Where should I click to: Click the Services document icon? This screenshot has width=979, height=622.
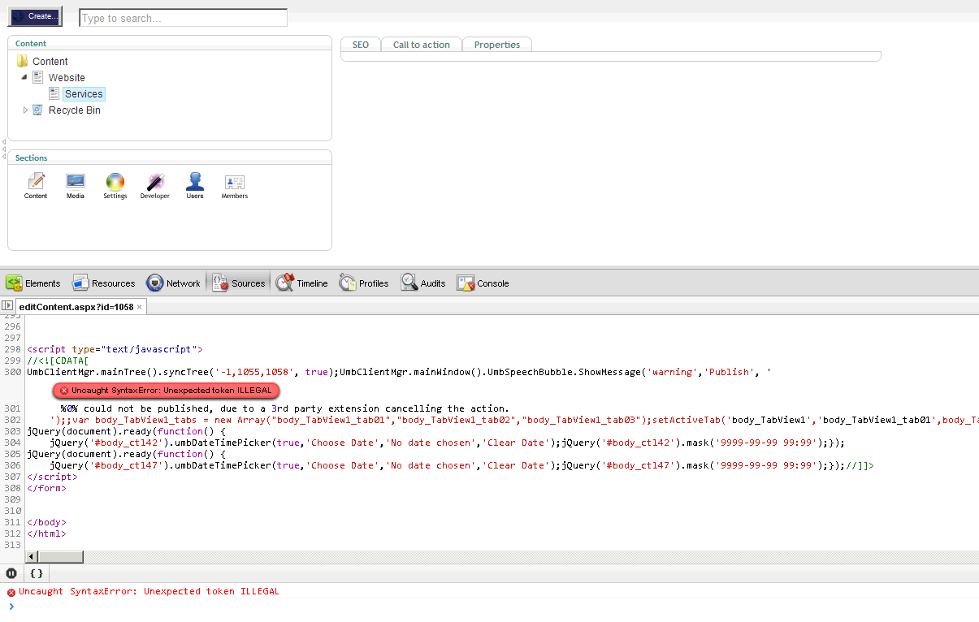coord(54,93)
